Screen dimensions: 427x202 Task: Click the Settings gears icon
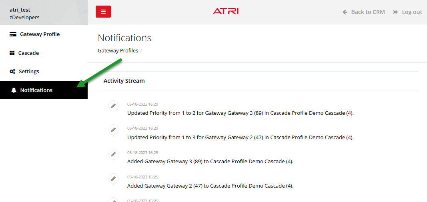click(x=12, y=72)
